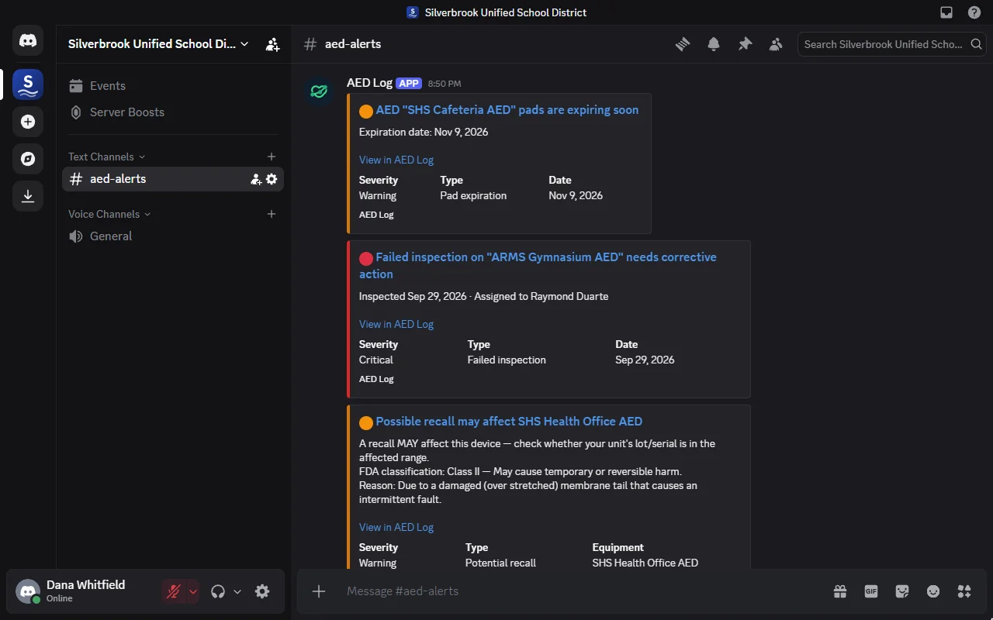Click View in AED Log under Raymond Duarte
Viewport: 993px width, 620px height.
click(396, 324)
